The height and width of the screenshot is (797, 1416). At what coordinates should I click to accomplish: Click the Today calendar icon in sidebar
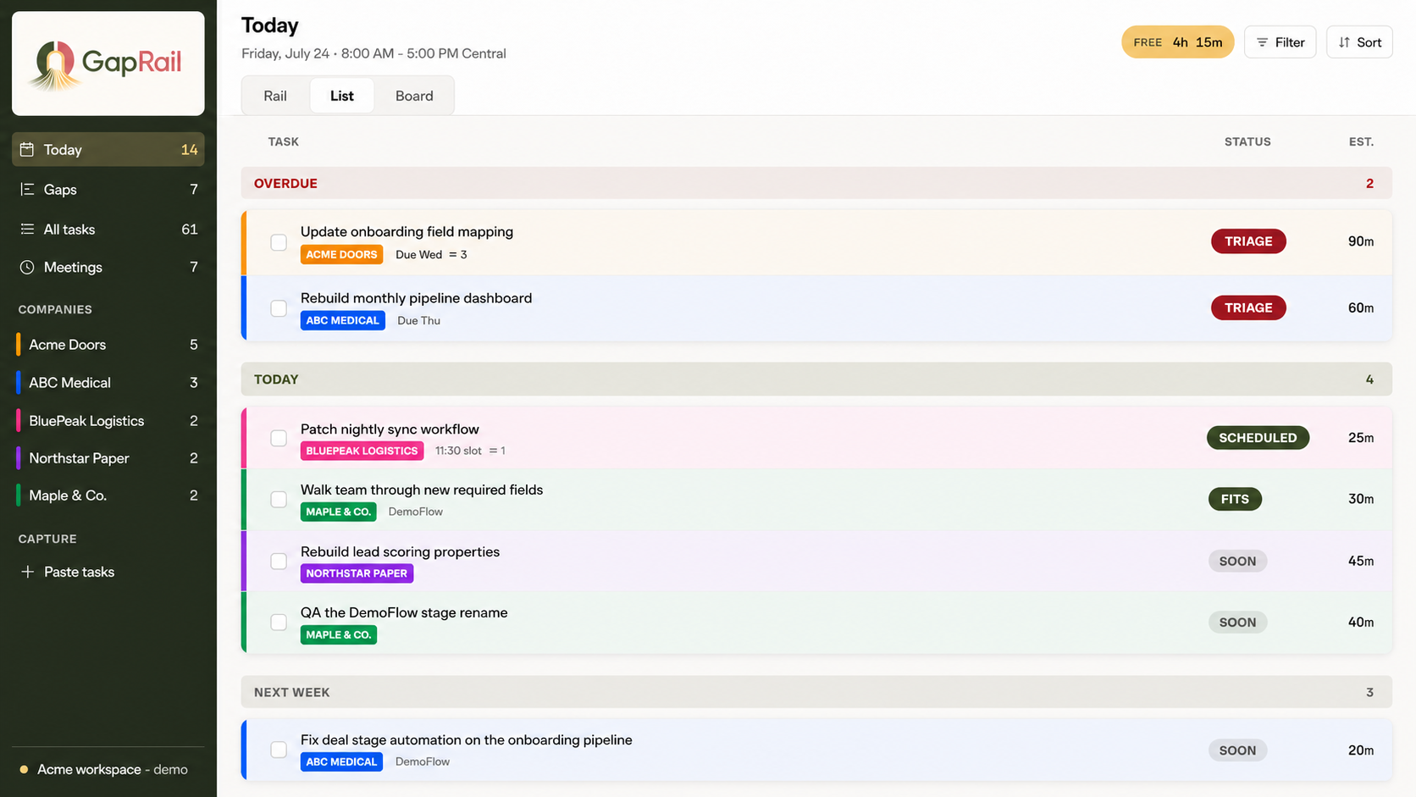[27, 150]
